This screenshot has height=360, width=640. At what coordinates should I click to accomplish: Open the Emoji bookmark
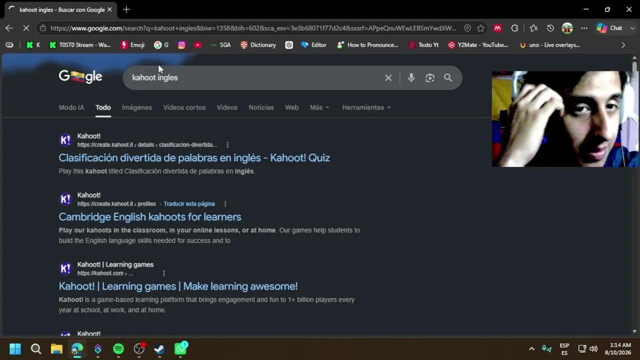tap(132, 45)
